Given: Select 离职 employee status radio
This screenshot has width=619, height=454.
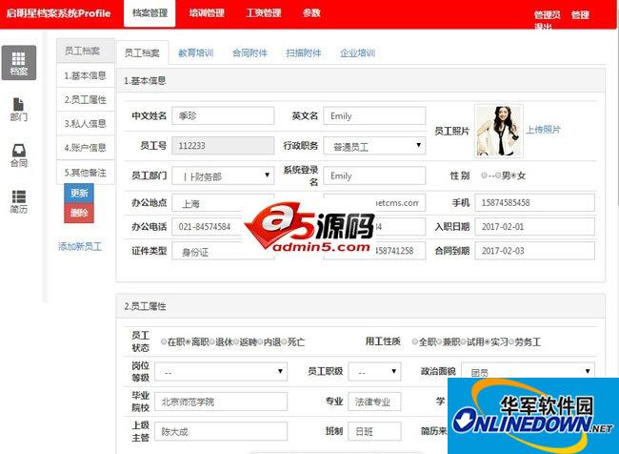Looking at the screenshot, I should point(188,341).
